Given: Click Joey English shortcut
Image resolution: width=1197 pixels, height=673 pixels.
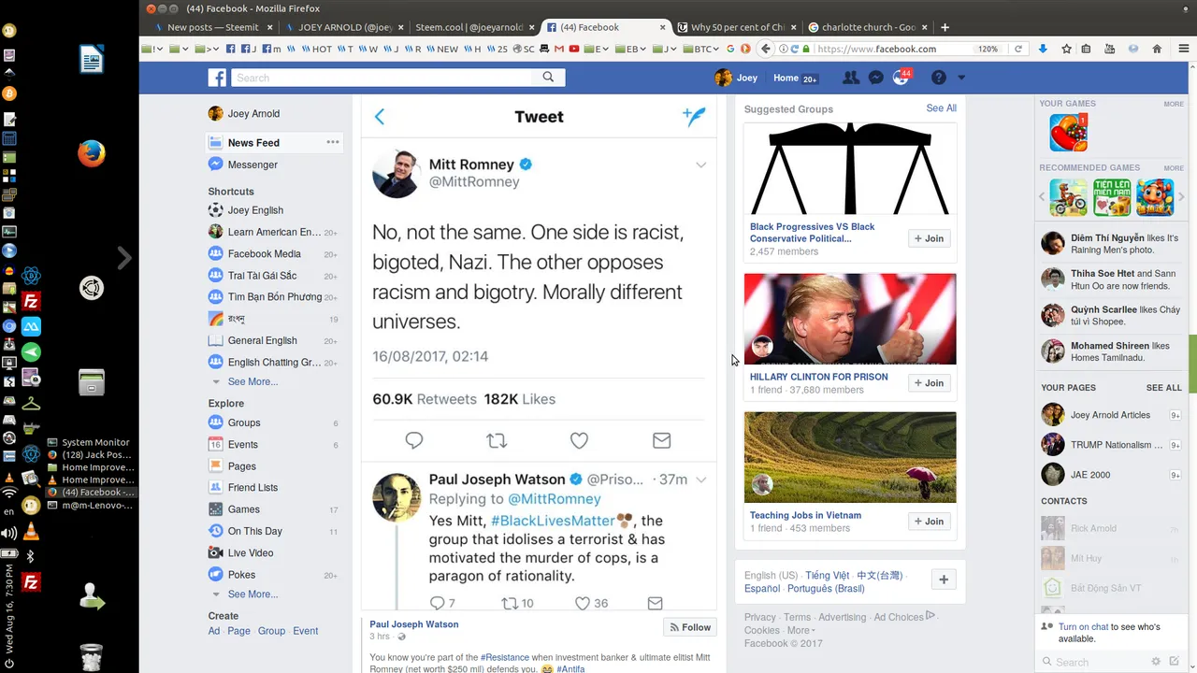Looking at the screenshot, I should click(x=255, y=210).
